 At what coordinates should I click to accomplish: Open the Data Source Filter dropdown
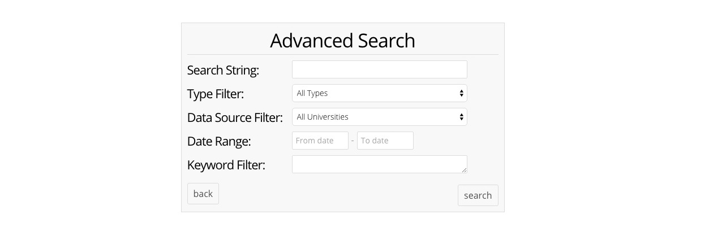[x=379, y=117]
